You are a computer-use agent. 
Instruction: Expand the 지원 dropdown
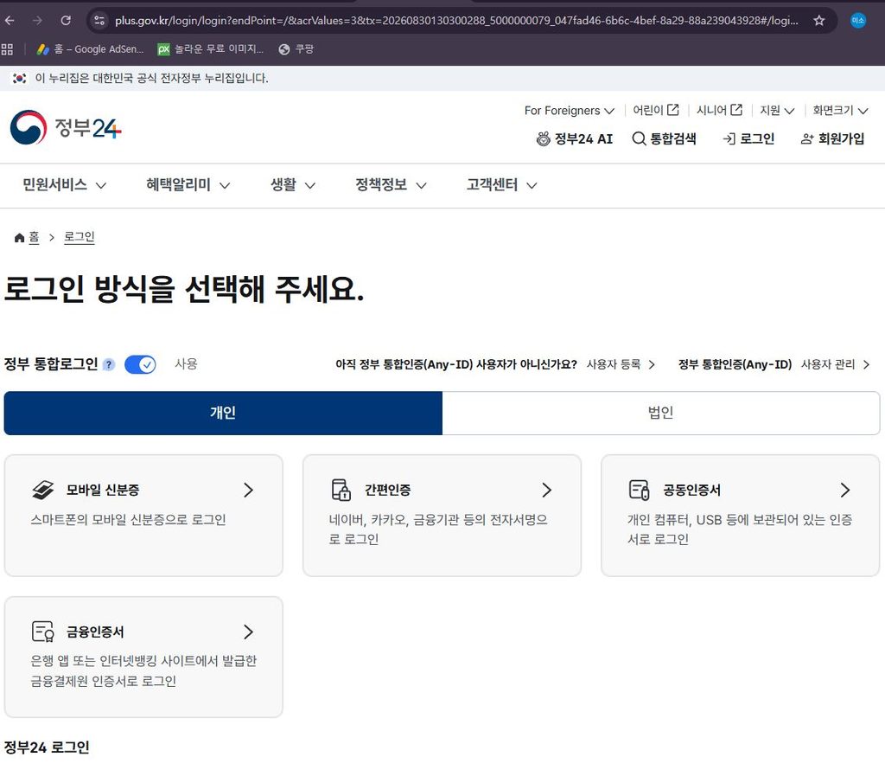[777, 110]
